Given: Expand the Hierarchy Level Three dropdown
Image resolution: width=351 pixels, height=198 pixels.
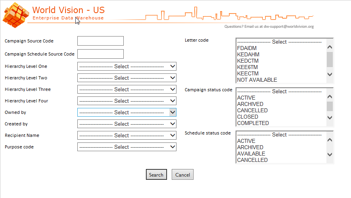Looking at the screenshot, I should point(127,89).
